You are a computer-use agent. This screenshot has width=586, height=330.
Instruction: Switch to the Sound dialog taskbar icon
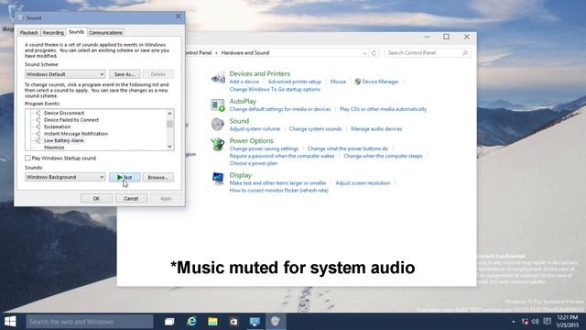(x=276, y=322)
